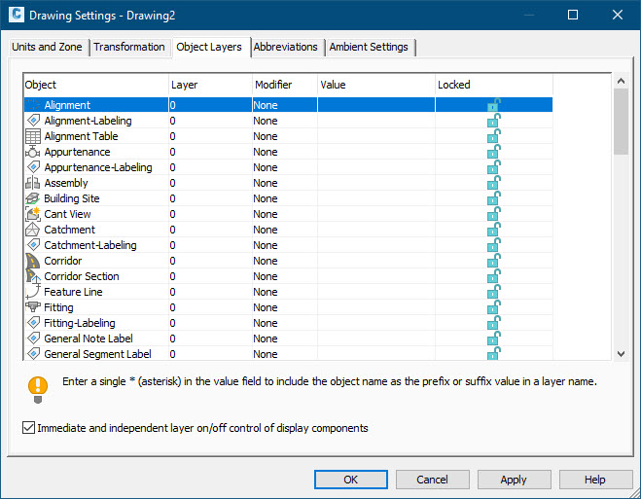Open the Modifier dropdown for Corridor Section
Image resolution: width=641 pixels, height=499 pixels.
click(x=285, y=276)
